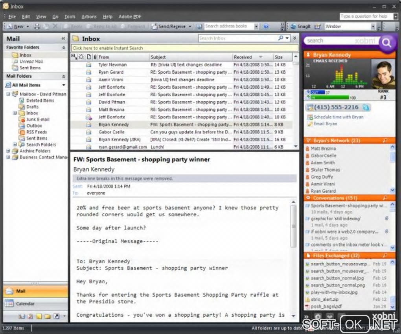Click the Print icon in the toolbar
The height and width of the screenshot is (334, 401).
coord(37,26)
